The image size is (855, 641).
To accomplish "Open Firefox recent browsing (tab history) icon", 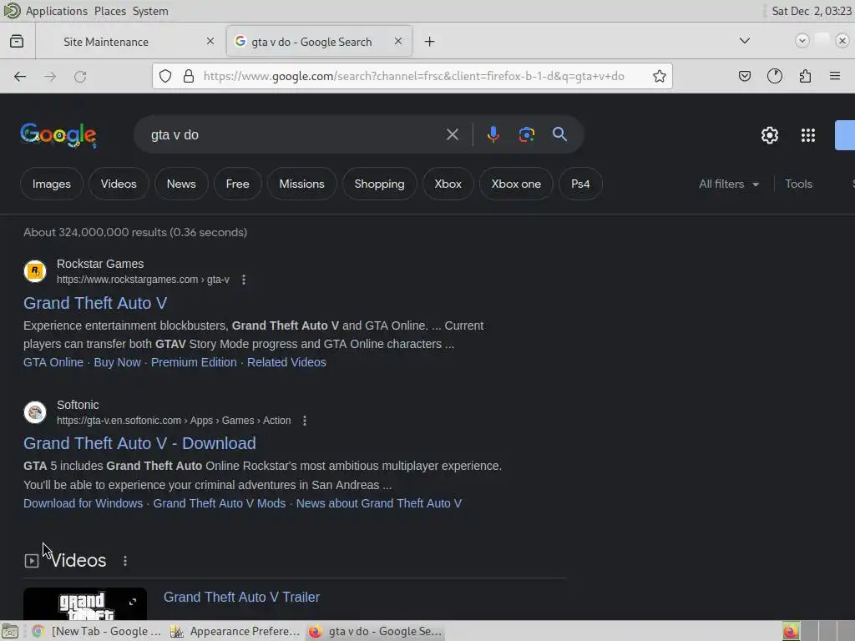I will pyautogui.click(x=17, y=42).
